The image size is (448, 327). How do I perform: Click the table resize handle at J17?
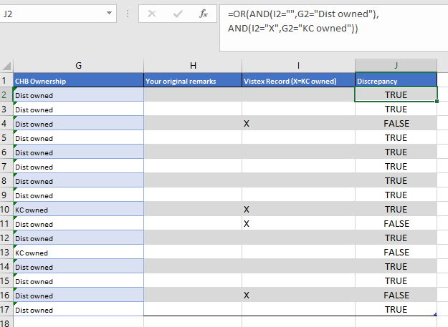point(435,314)
